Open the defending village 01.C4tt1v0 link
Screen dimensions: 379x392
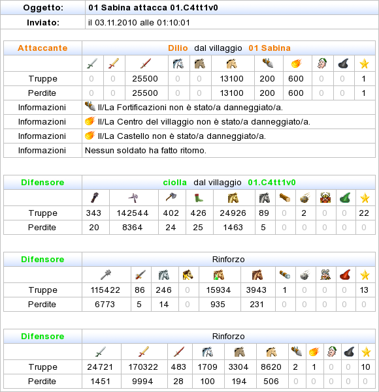[272, 183]
